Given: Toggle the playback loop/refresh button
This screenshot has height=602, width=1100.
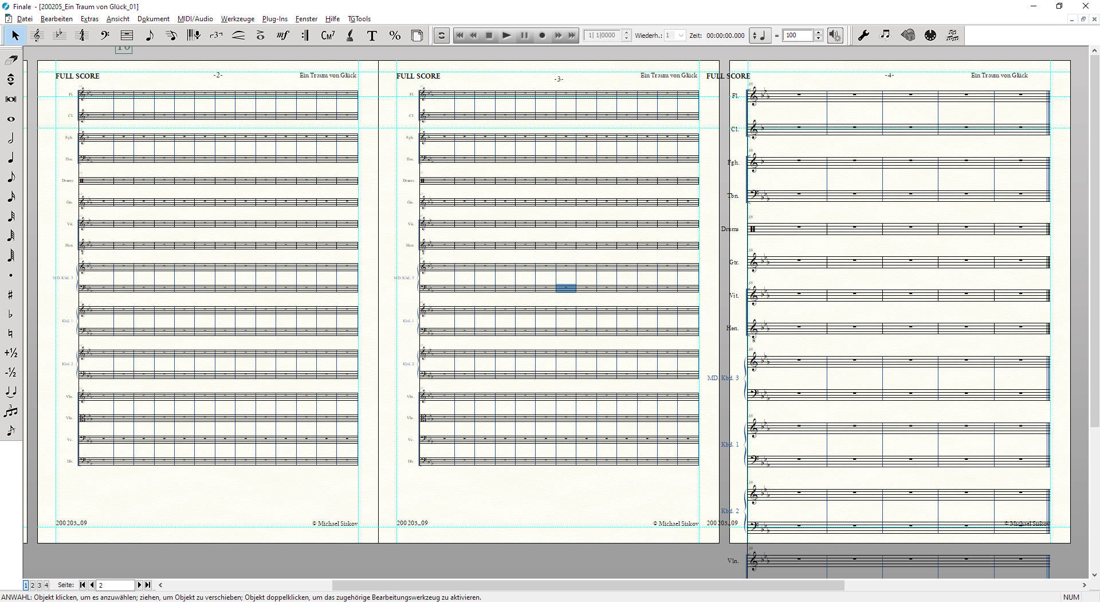Looking at the screenshot, I should (x=441, y=36).
